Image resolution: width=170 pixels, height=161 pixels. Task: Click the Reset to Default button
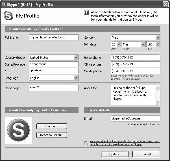click(x=52, y=135)
